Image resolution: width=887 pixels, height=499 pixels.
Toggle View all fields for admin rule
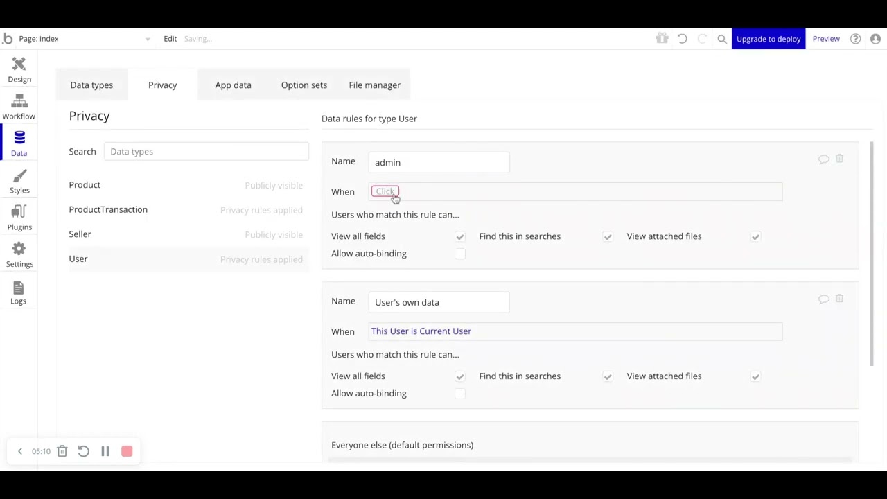459,236
